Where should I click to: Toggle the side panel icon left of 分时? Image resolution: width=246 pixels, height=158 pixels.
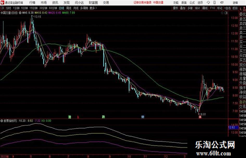pos(2,8)
